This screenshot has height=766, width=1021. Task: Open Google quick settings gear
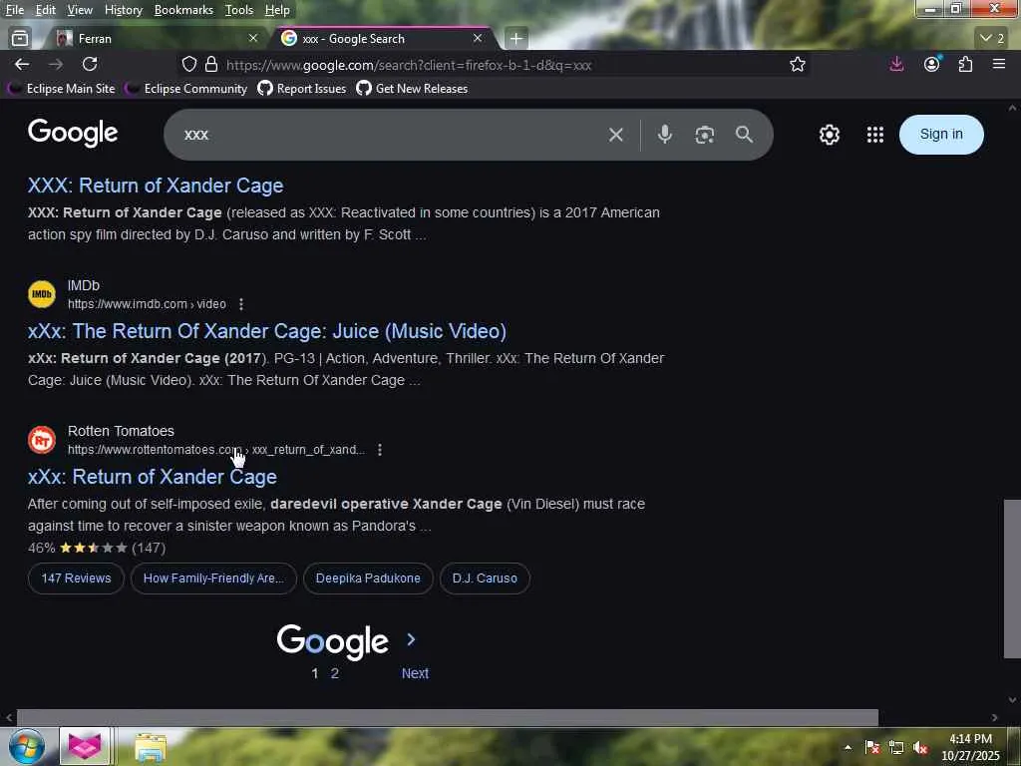(x=829, y=135)
